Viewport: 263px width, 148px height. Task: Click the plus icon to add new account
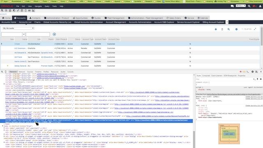coord(216,29)
